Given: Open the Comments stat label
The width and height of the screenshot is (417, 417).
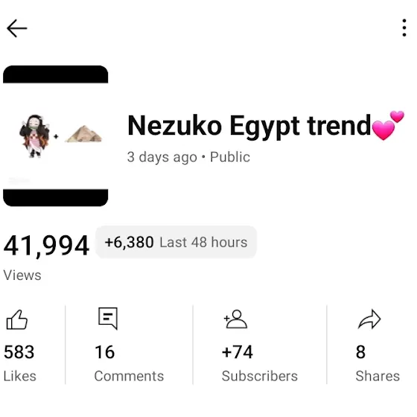Looking at the screenshot, I should click(129, 376).
